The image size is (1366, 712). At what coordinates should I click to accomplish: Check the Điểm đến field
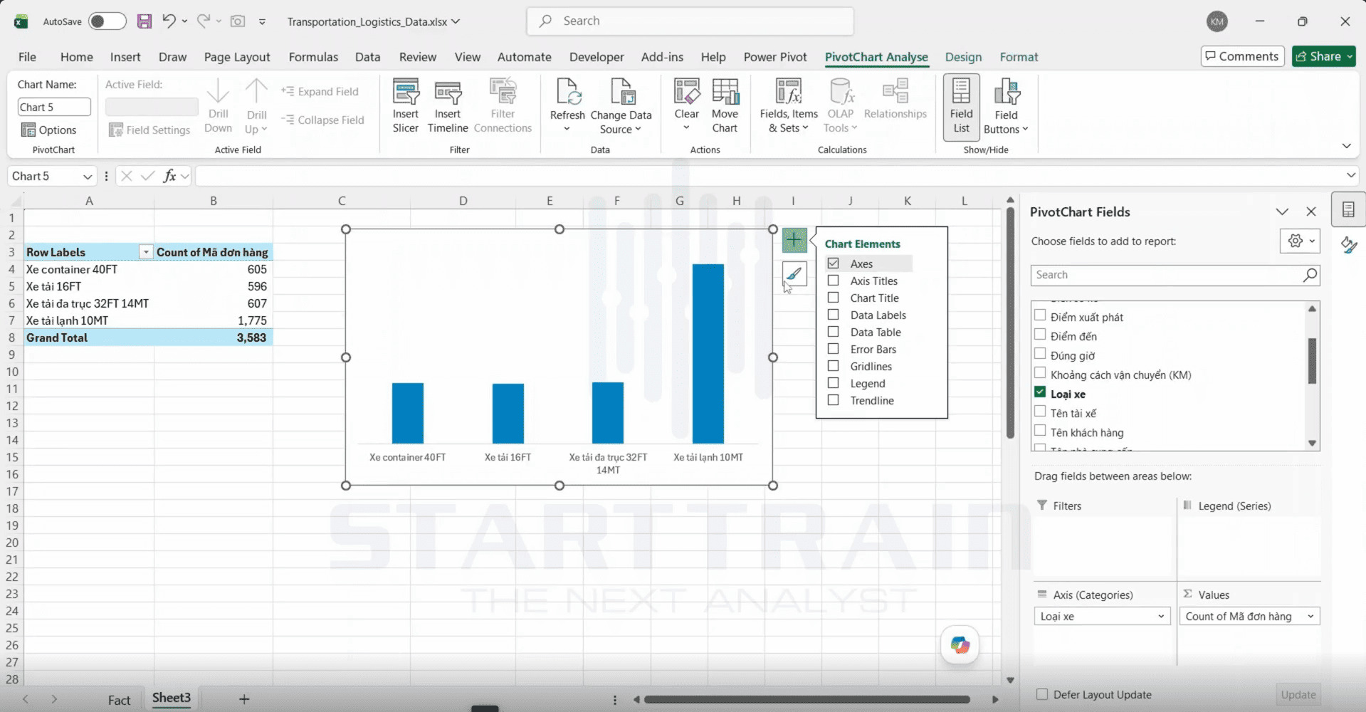[1040, 335]
